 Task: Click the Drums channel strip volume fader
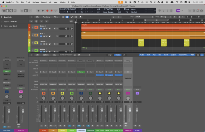(x=45, y=110)
